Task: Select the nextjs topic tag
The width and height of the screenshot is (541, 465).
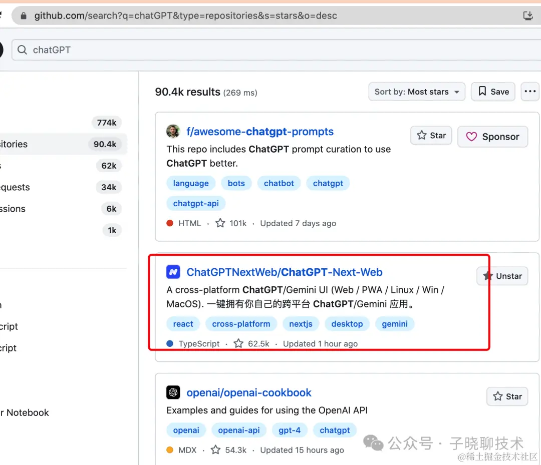Action: (301, 324)
